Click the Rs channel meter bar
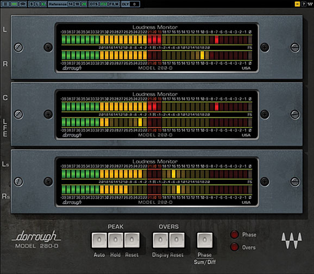The image size is (314, 274). [x=157, y=190]
